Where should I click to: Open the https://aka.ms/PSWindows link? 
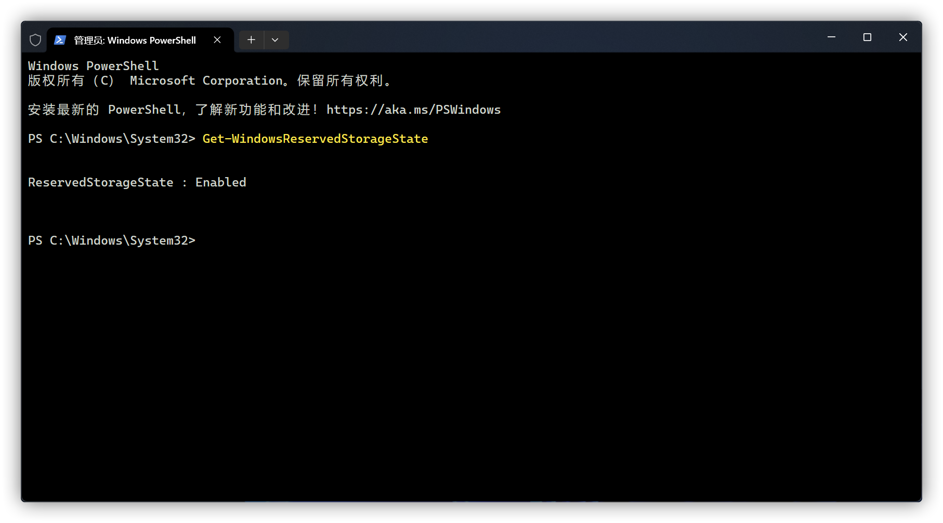coord(413,110)
